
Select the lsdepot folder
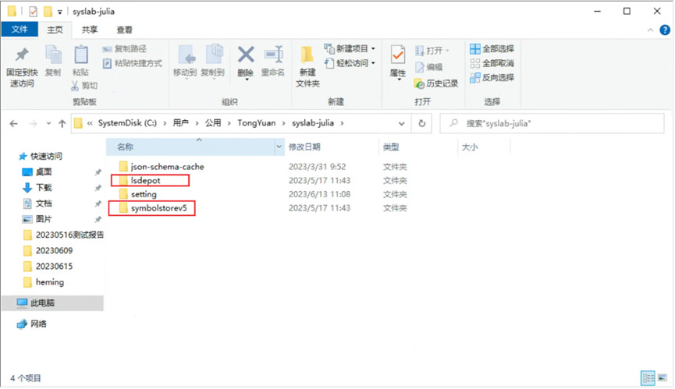click(x=145, y=181)
